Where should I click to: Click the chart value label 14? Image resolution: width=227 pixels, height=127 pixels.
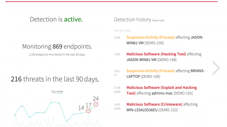pos(81,108)
